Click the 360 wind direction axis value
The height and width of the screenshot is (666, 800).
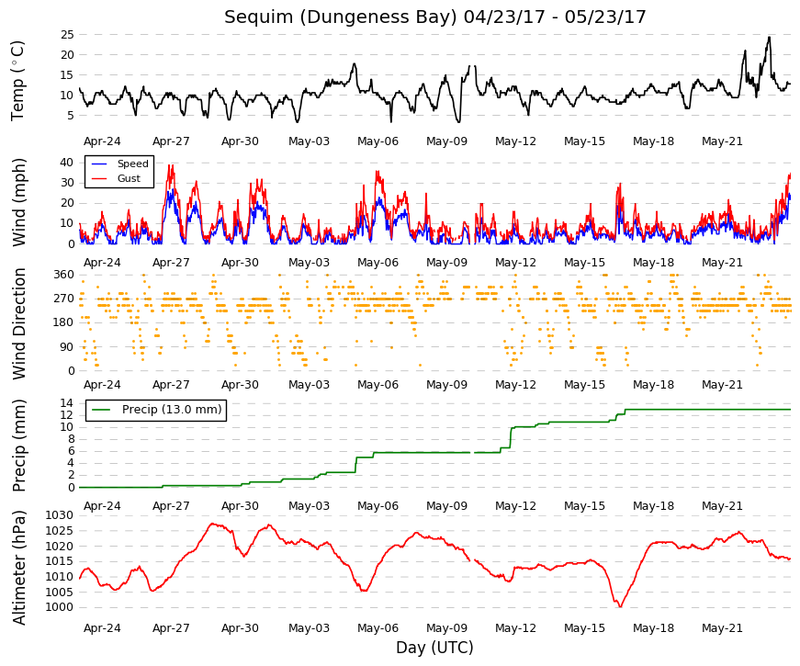(63, 275)
